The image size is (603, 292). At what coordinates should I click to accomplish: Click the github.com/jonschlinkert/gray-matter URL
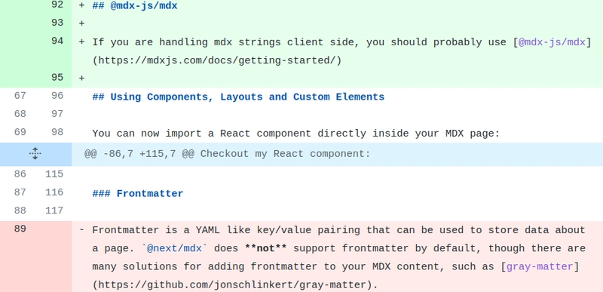[235, 284]
